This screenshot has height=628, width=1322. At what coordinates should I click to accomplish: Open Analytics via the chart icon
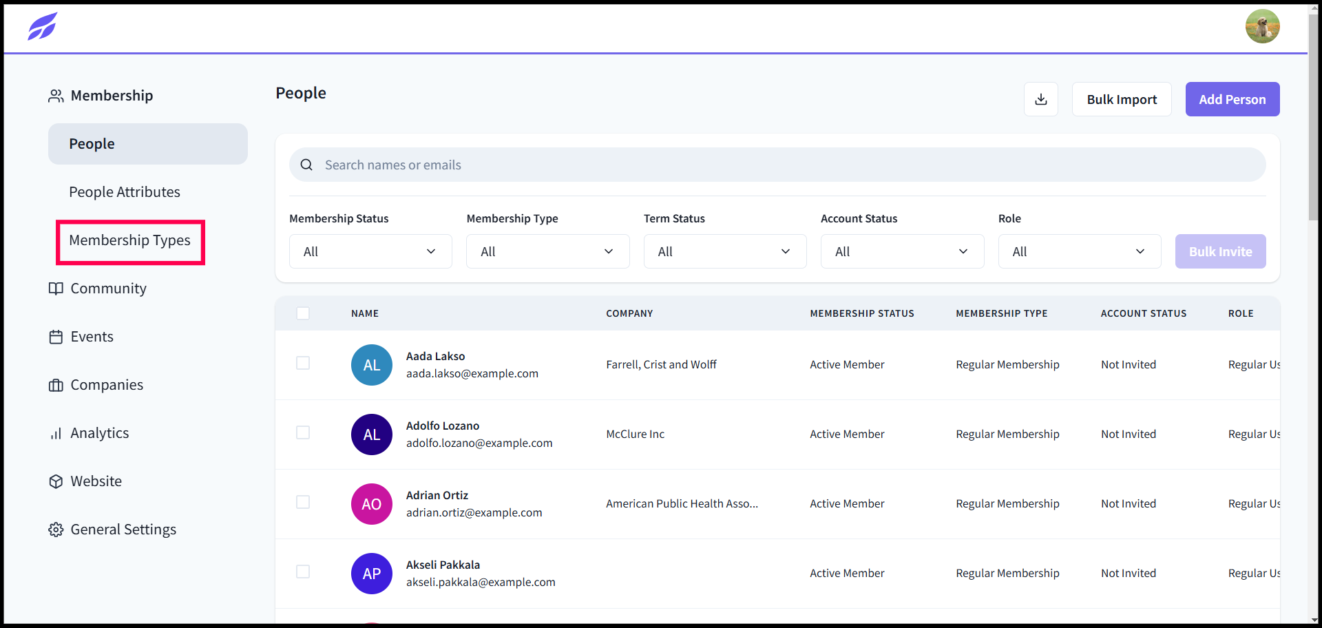tap(56, 433)
